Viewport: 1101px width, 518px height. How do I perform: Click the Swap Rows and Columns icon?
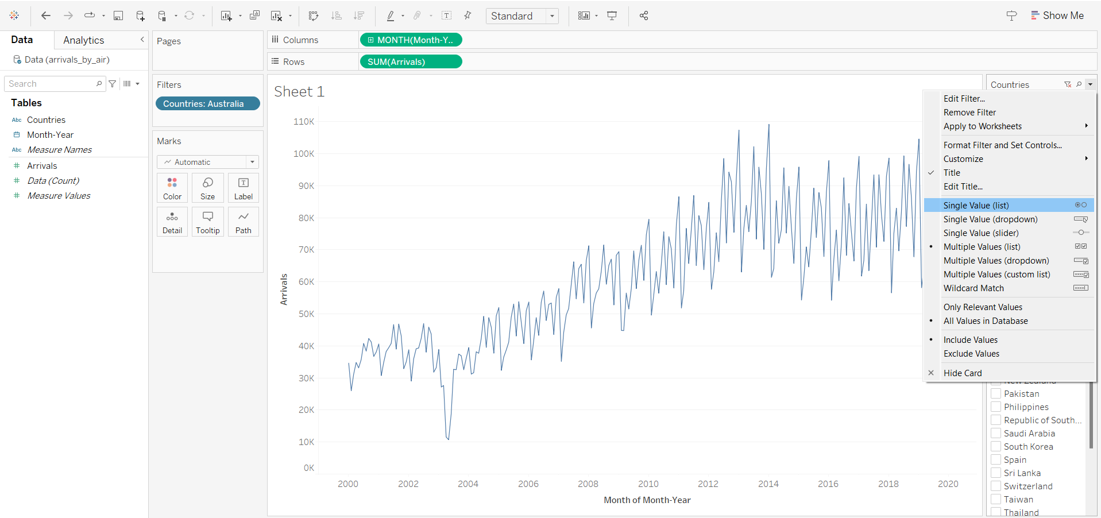pos(313,16)
